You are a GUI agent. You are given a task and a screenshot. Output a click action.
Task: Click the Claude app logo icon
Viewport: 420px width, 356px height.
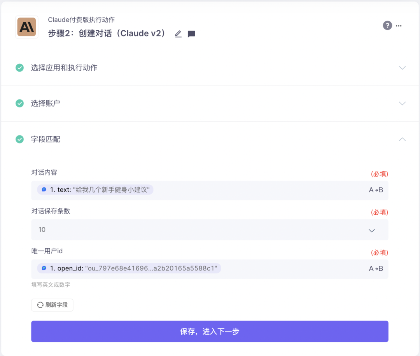pyautogui.click(x=26, y=27)
